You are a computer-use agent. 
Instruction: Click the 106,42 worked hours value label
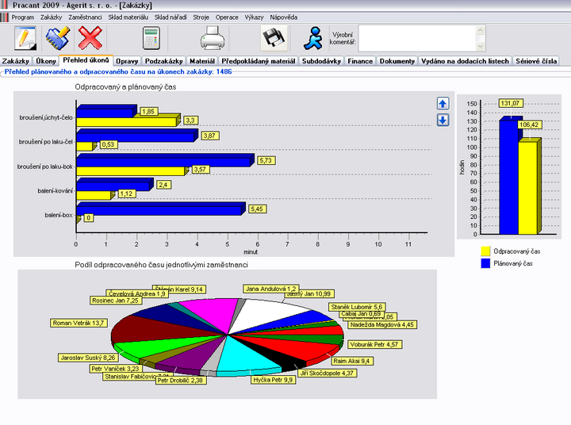(x=529, y=125)
